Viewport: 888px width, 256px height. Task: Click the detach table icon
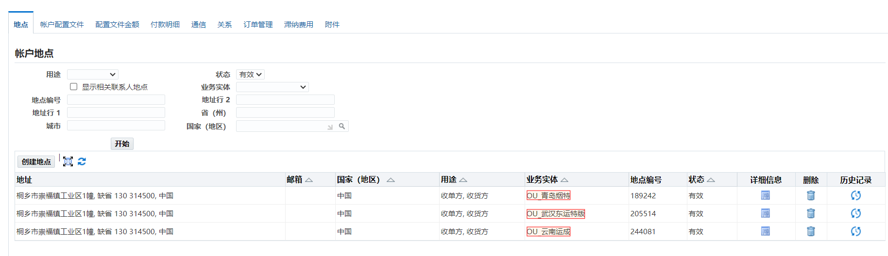pos(68,161)
